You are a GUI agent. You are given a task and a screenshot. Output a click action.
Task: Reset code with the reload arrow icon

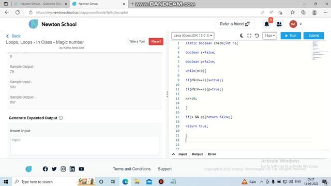257,36
